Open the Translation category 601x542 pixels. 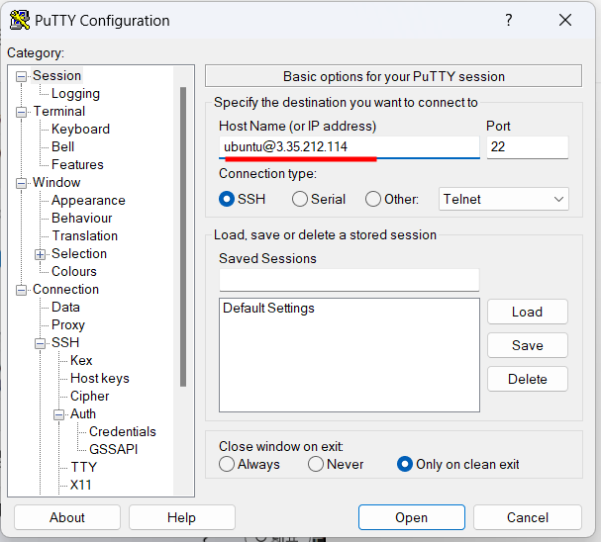pyautogui.click(x=85, y=235)
